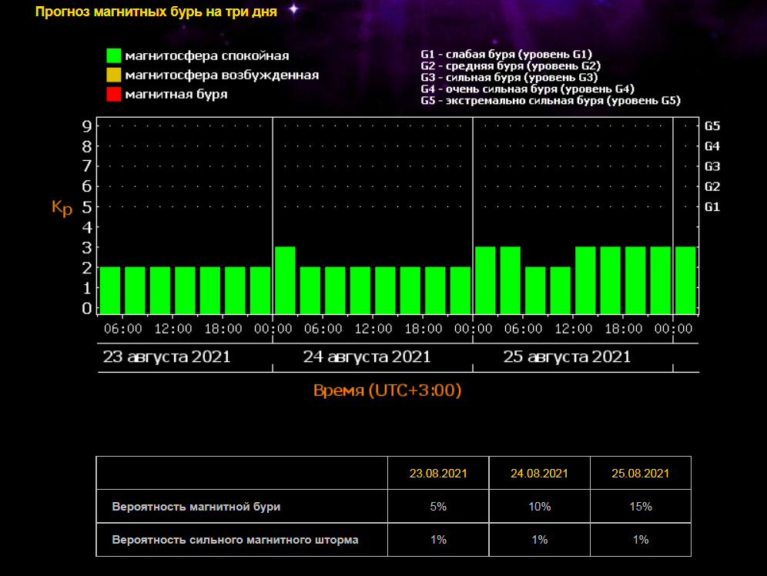
Task: Click the orange Kp axis label
Action: [62, 208]
